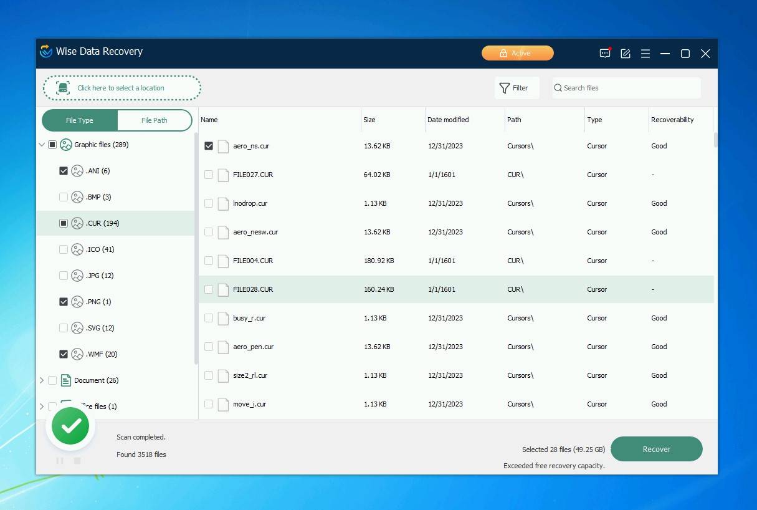Viewport: 757px width, 510px height.
Task: Open the hamburger menu icon
Action: (645, 54)
